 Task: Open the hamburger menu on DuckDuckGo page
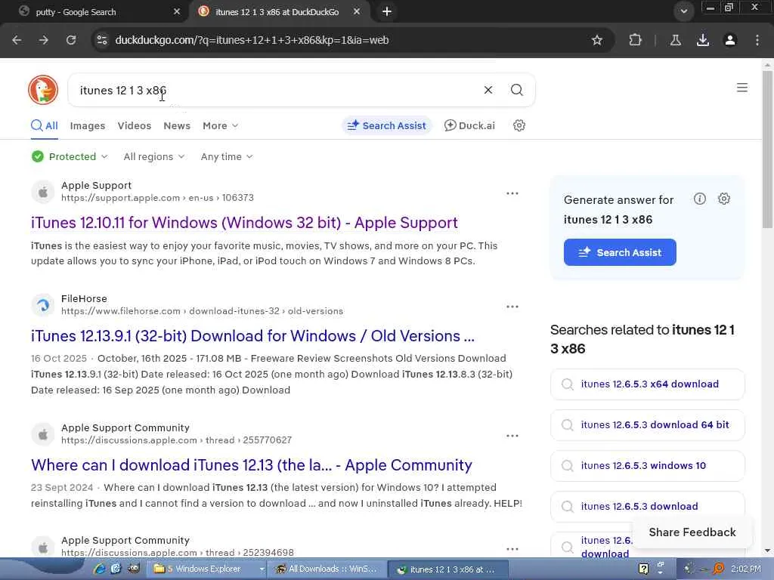pos(741,88)
